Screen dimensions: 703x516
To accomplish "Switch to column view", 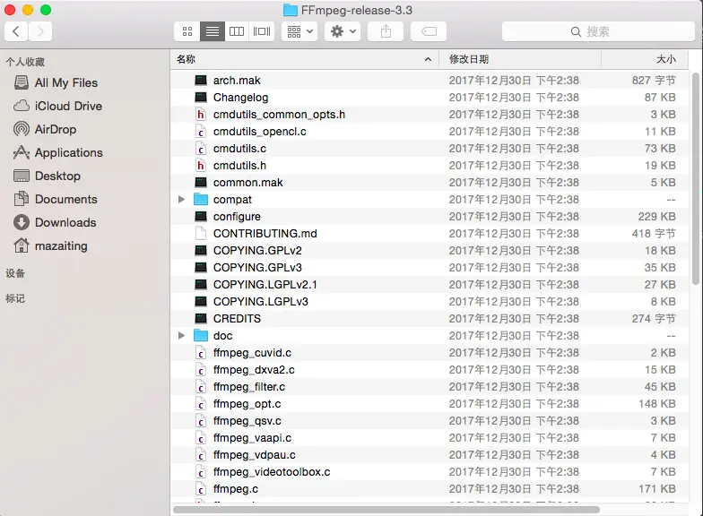I will tap(237, 31).
